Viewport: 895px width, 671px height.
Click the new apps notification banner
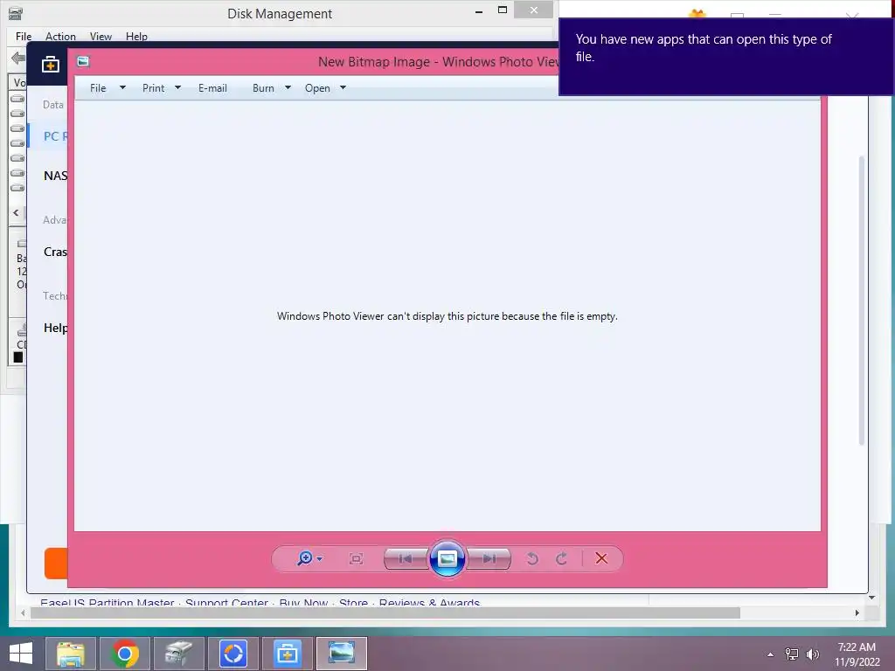point(726,57)
